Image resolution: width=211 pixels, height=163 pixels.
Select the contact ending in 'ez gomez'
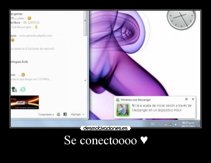pos(17,14)
